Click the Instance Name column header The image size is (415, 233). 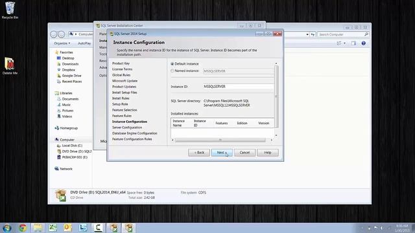pyautogui.click(x=179, y=123)
